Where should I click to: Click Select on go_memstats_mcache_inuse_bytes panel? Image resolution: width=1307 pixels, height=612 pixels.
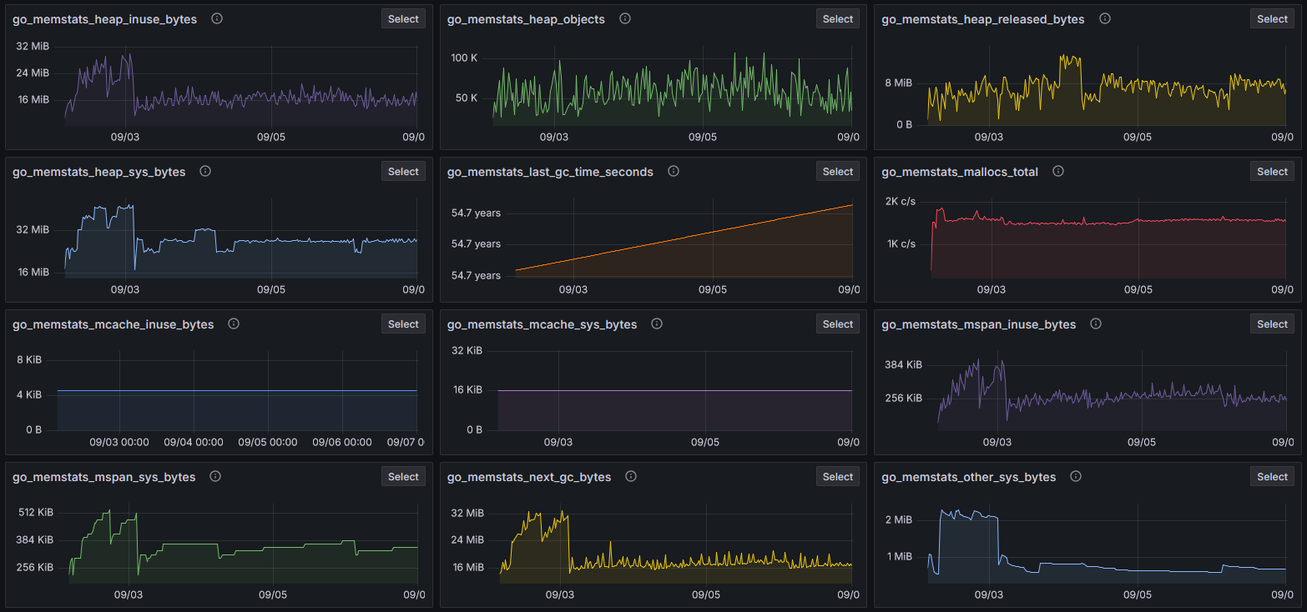[403, 324]
